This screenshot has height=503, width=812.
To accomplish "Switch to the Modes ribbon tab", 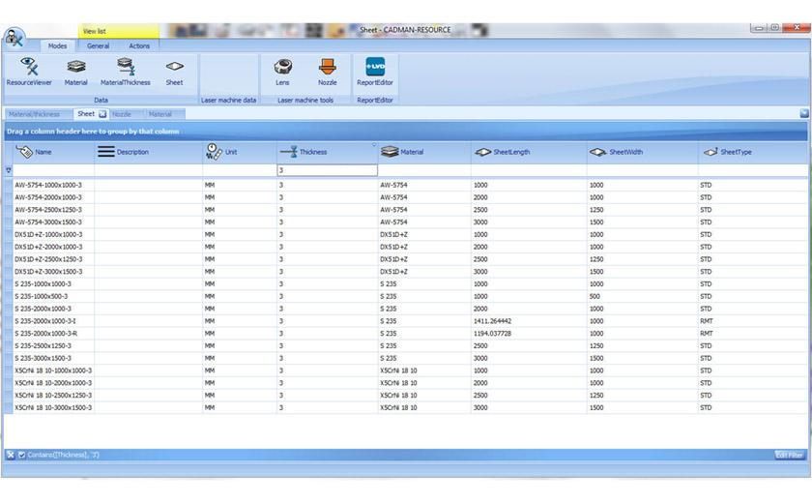I will (57, 46).
